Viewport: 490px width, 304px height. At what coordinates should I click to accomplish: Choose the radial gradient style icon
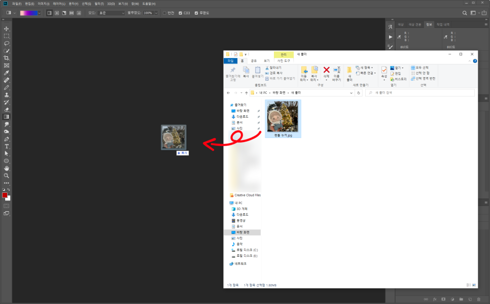pyautogui.click(x=57, y=13)
